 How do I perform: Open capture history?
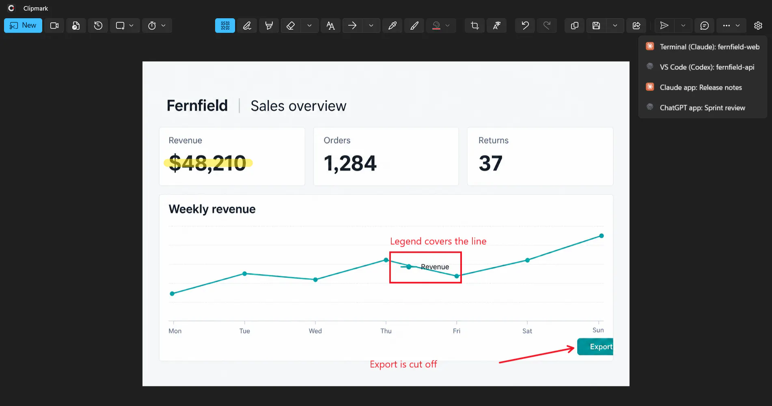(98, 26)
